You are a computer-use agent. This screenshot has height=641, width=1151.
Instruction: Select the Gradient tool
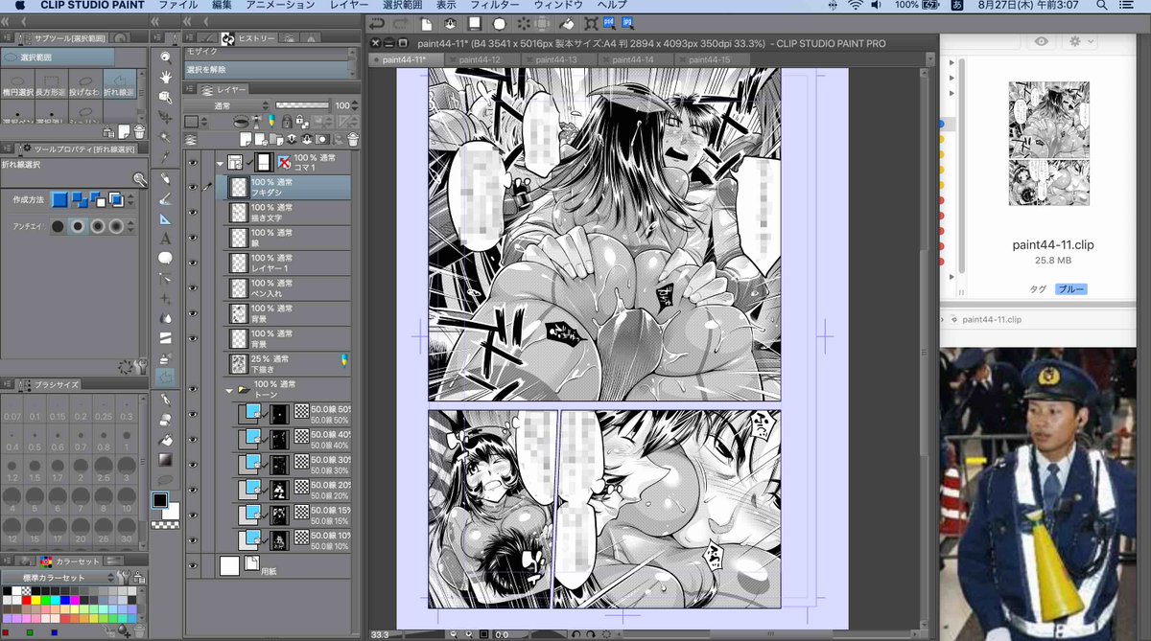click(165, 460)
